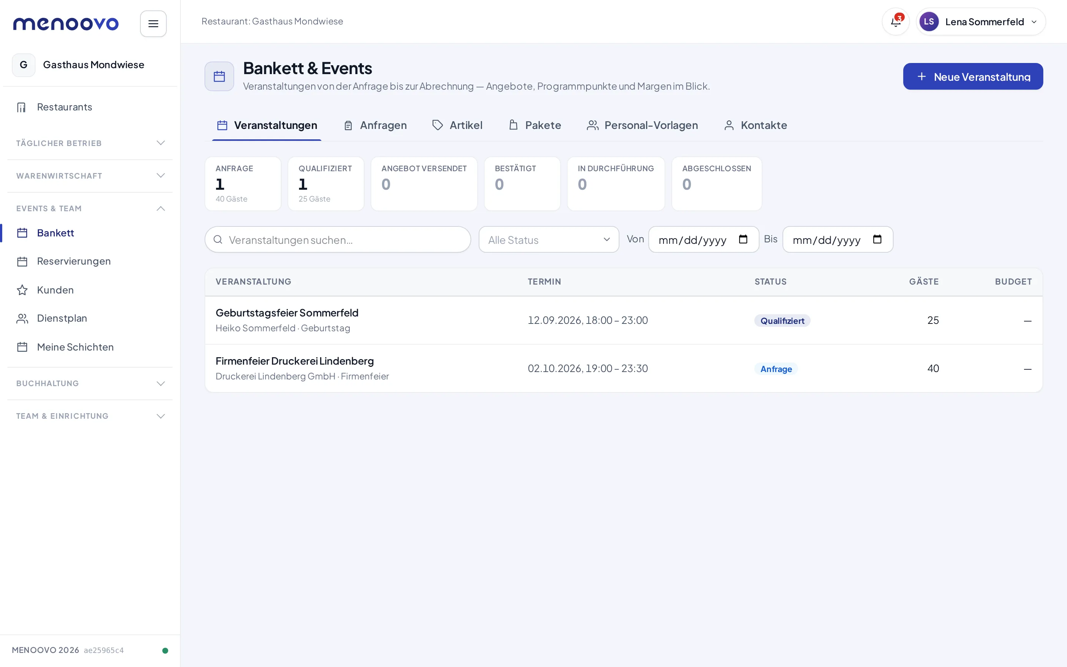This screenshot has width=1067, height=667.
Task: Click the Anfrage status card
Action: pos(243,183)
